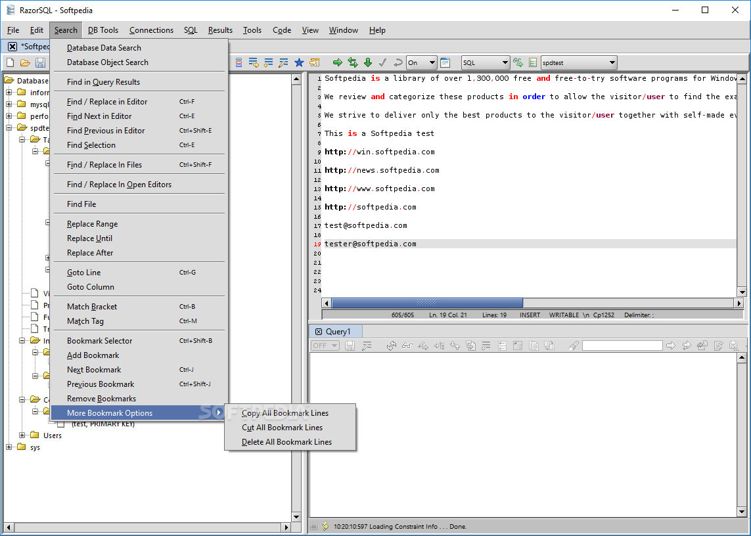Click the blue star bookmark toolbar icon
The width and height of the screenshot is (751, 536).
tap(299, 62)
